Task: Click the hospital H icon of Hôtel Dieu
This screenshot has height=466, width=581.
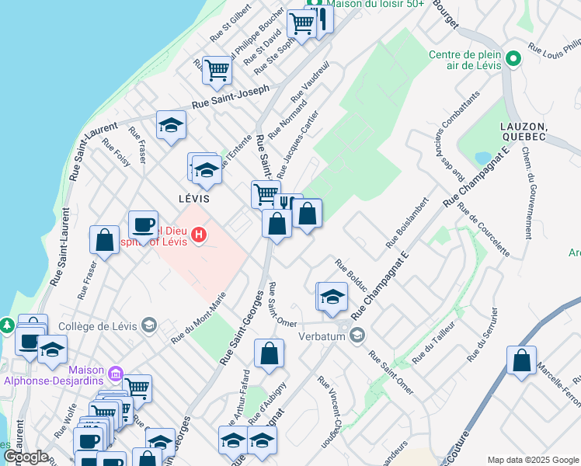Action: tap(199, 235)
